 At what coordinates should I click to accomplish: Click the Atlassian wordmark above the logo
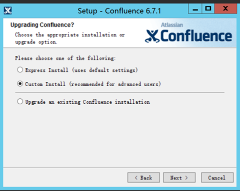[172, 25]
